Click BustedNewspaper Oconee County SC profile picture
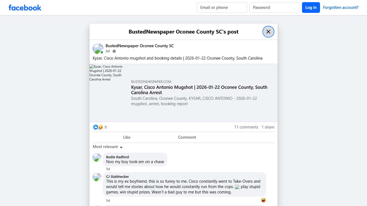This screenshot has height=206, width=367. point(98,48)
